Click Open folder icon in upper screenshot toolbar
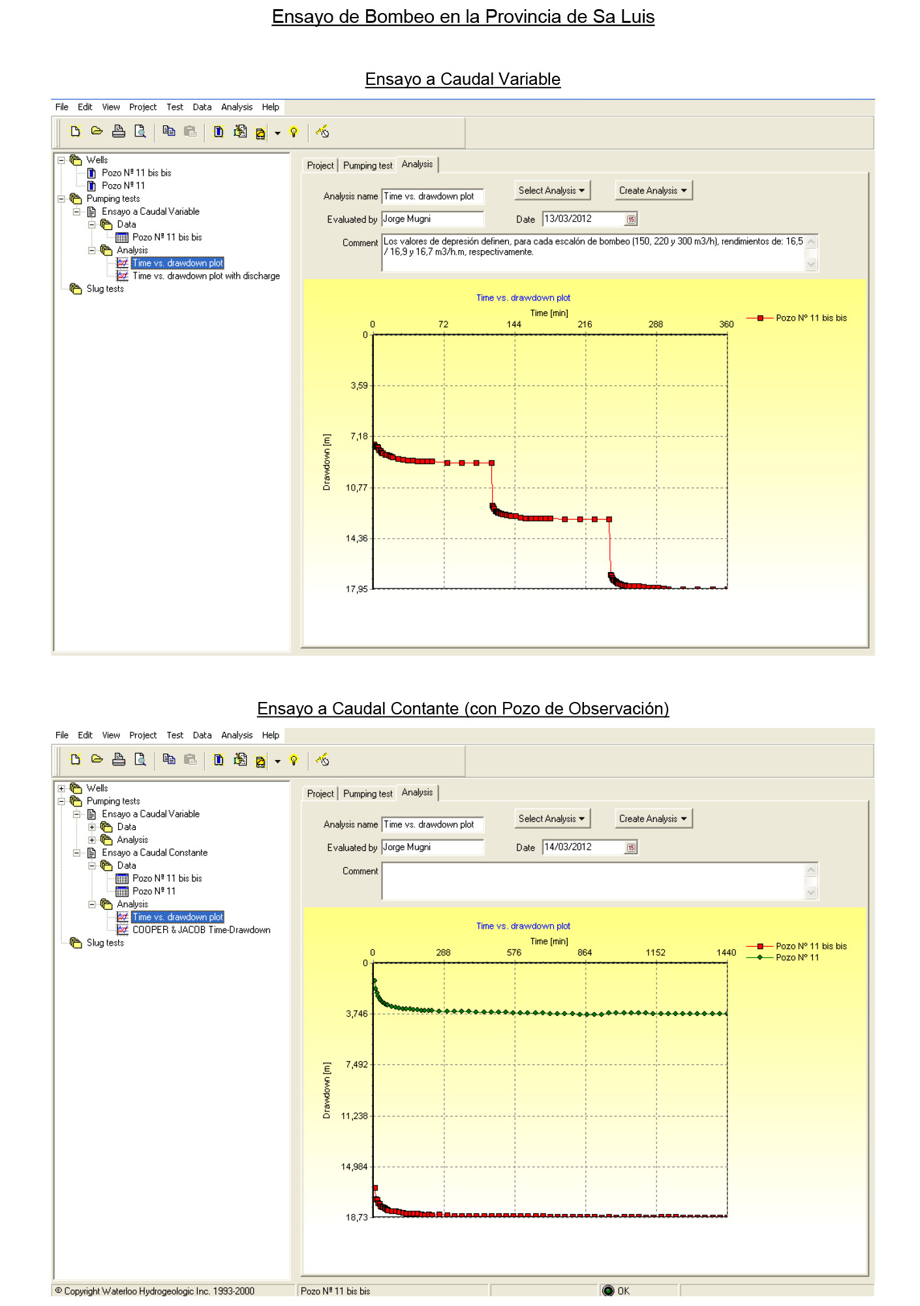Screen dimensions: 920x1306 (97, 132)
